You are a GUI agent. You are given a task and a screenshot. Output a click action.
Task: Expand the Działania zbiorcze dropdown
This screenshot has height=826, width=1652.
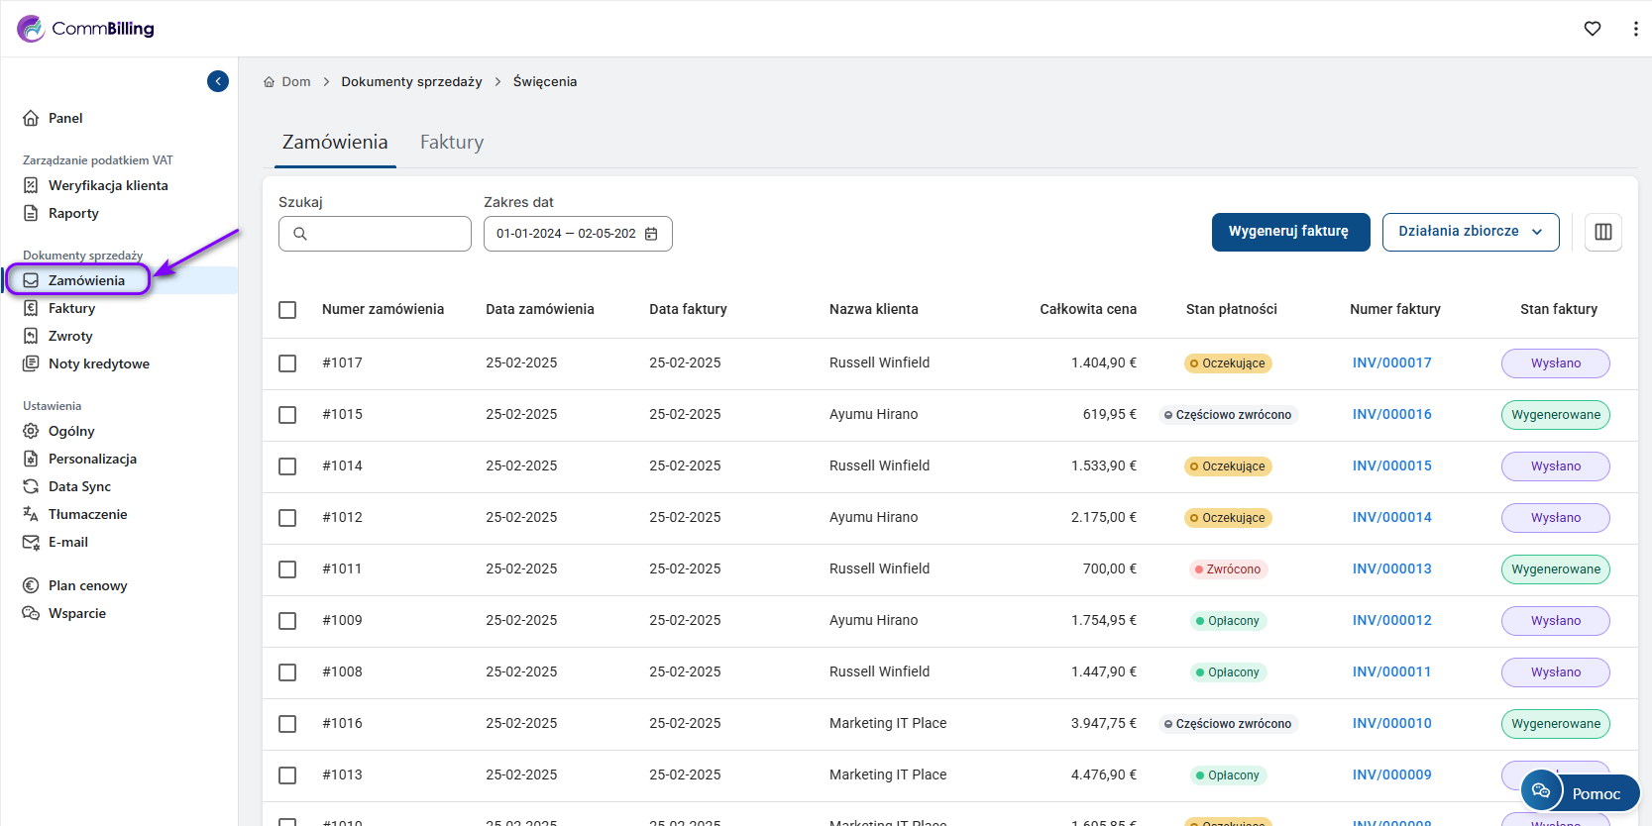(1470, 232)
